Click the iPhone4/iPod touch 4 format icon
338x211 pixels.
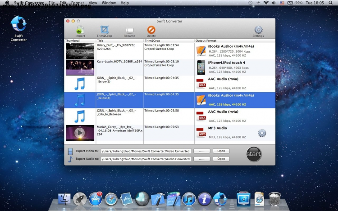201,67
